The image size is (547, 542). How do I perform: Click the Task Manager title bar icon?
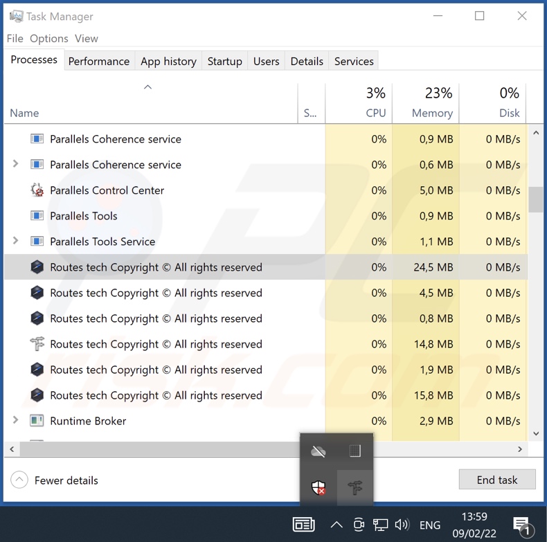point(16,16)
